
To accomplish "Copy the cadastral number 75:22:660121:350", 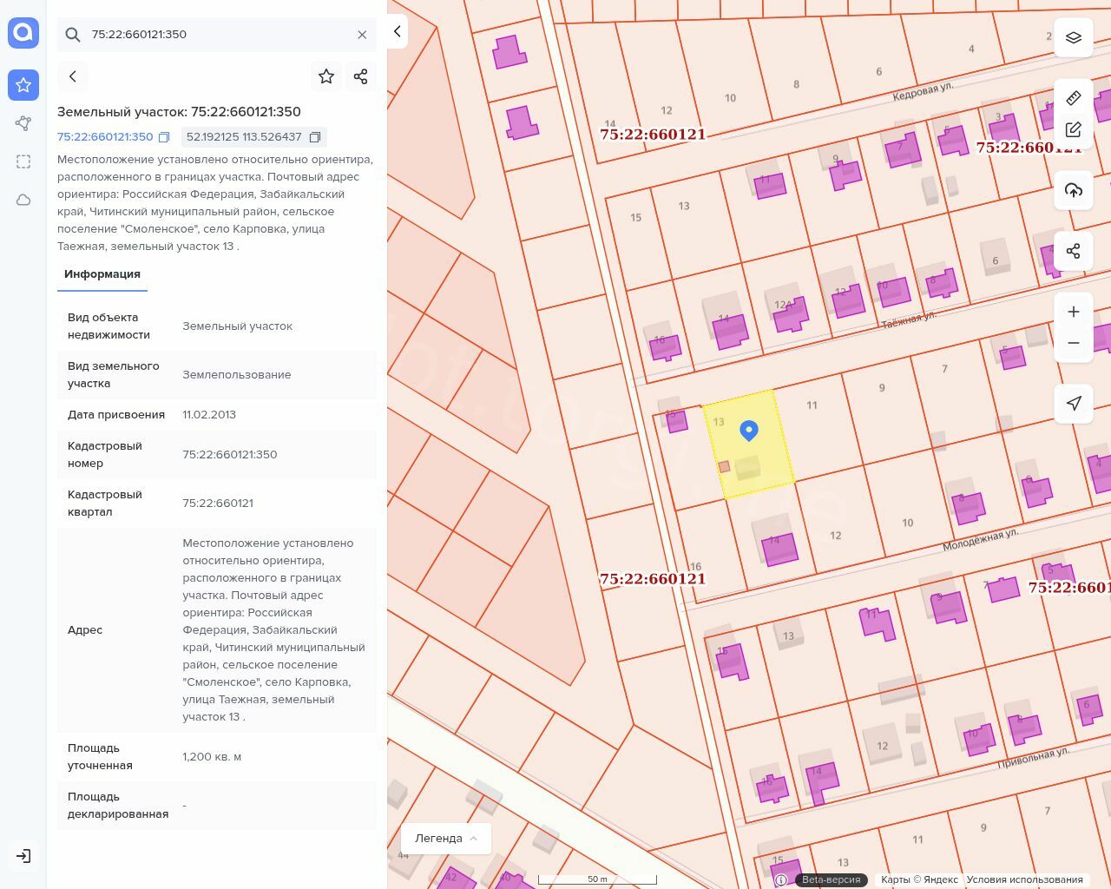I will pos(164,137).
